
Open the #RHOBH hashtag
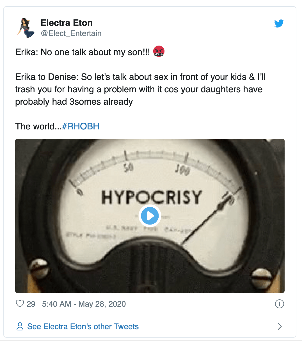(x=81, y=126)
